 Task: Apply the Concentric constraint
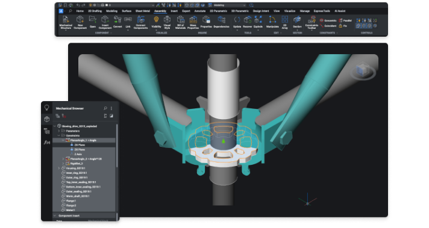point(328,20)
